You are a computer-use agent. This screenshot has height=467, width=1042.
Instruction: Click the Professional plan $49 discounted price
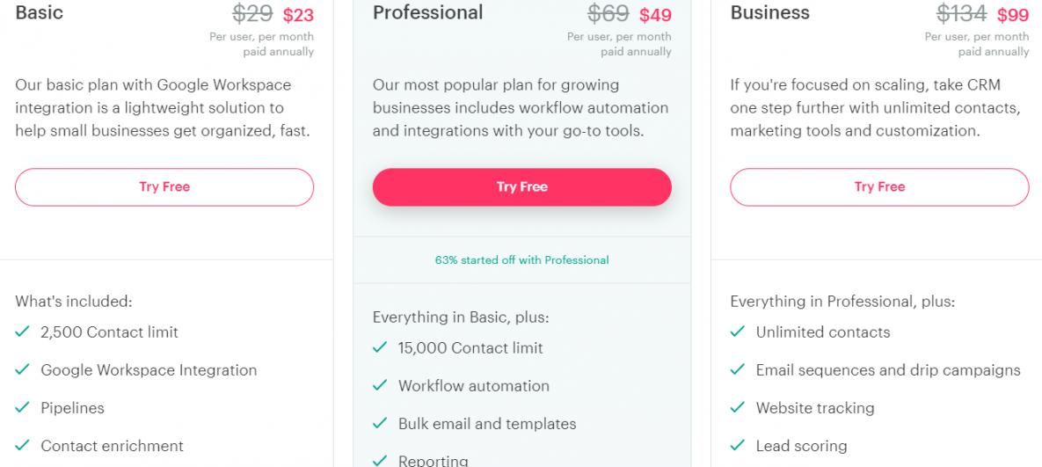[x=655, y=15]
